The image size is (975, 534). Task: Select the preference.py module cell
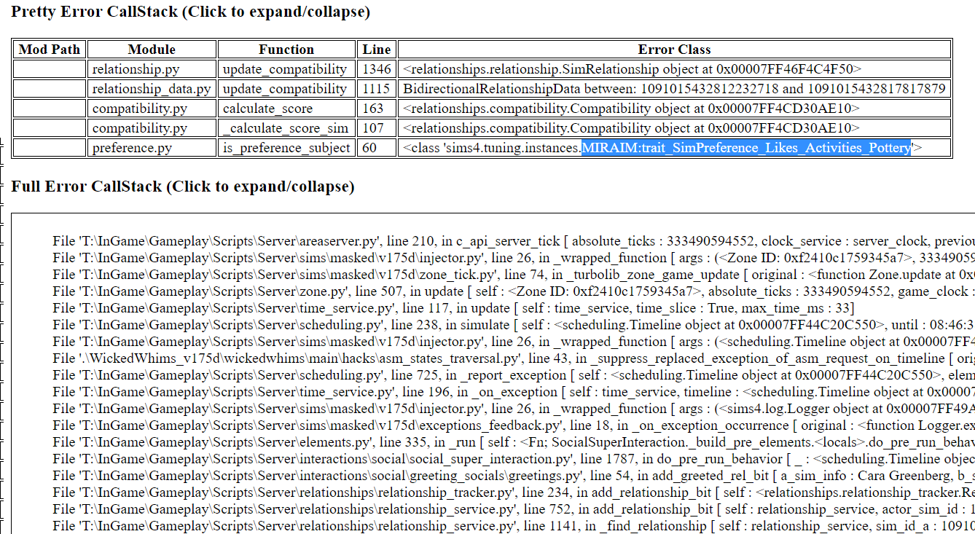click(152, 148)
